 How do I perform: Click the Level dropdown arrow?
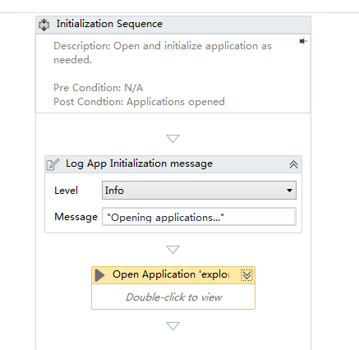point(289,191)
